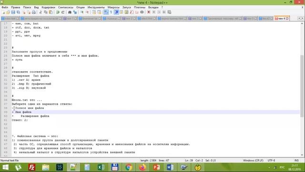Open the Плагины menu
This screenshot has height=172, width=305.
[x=140, y=7]
